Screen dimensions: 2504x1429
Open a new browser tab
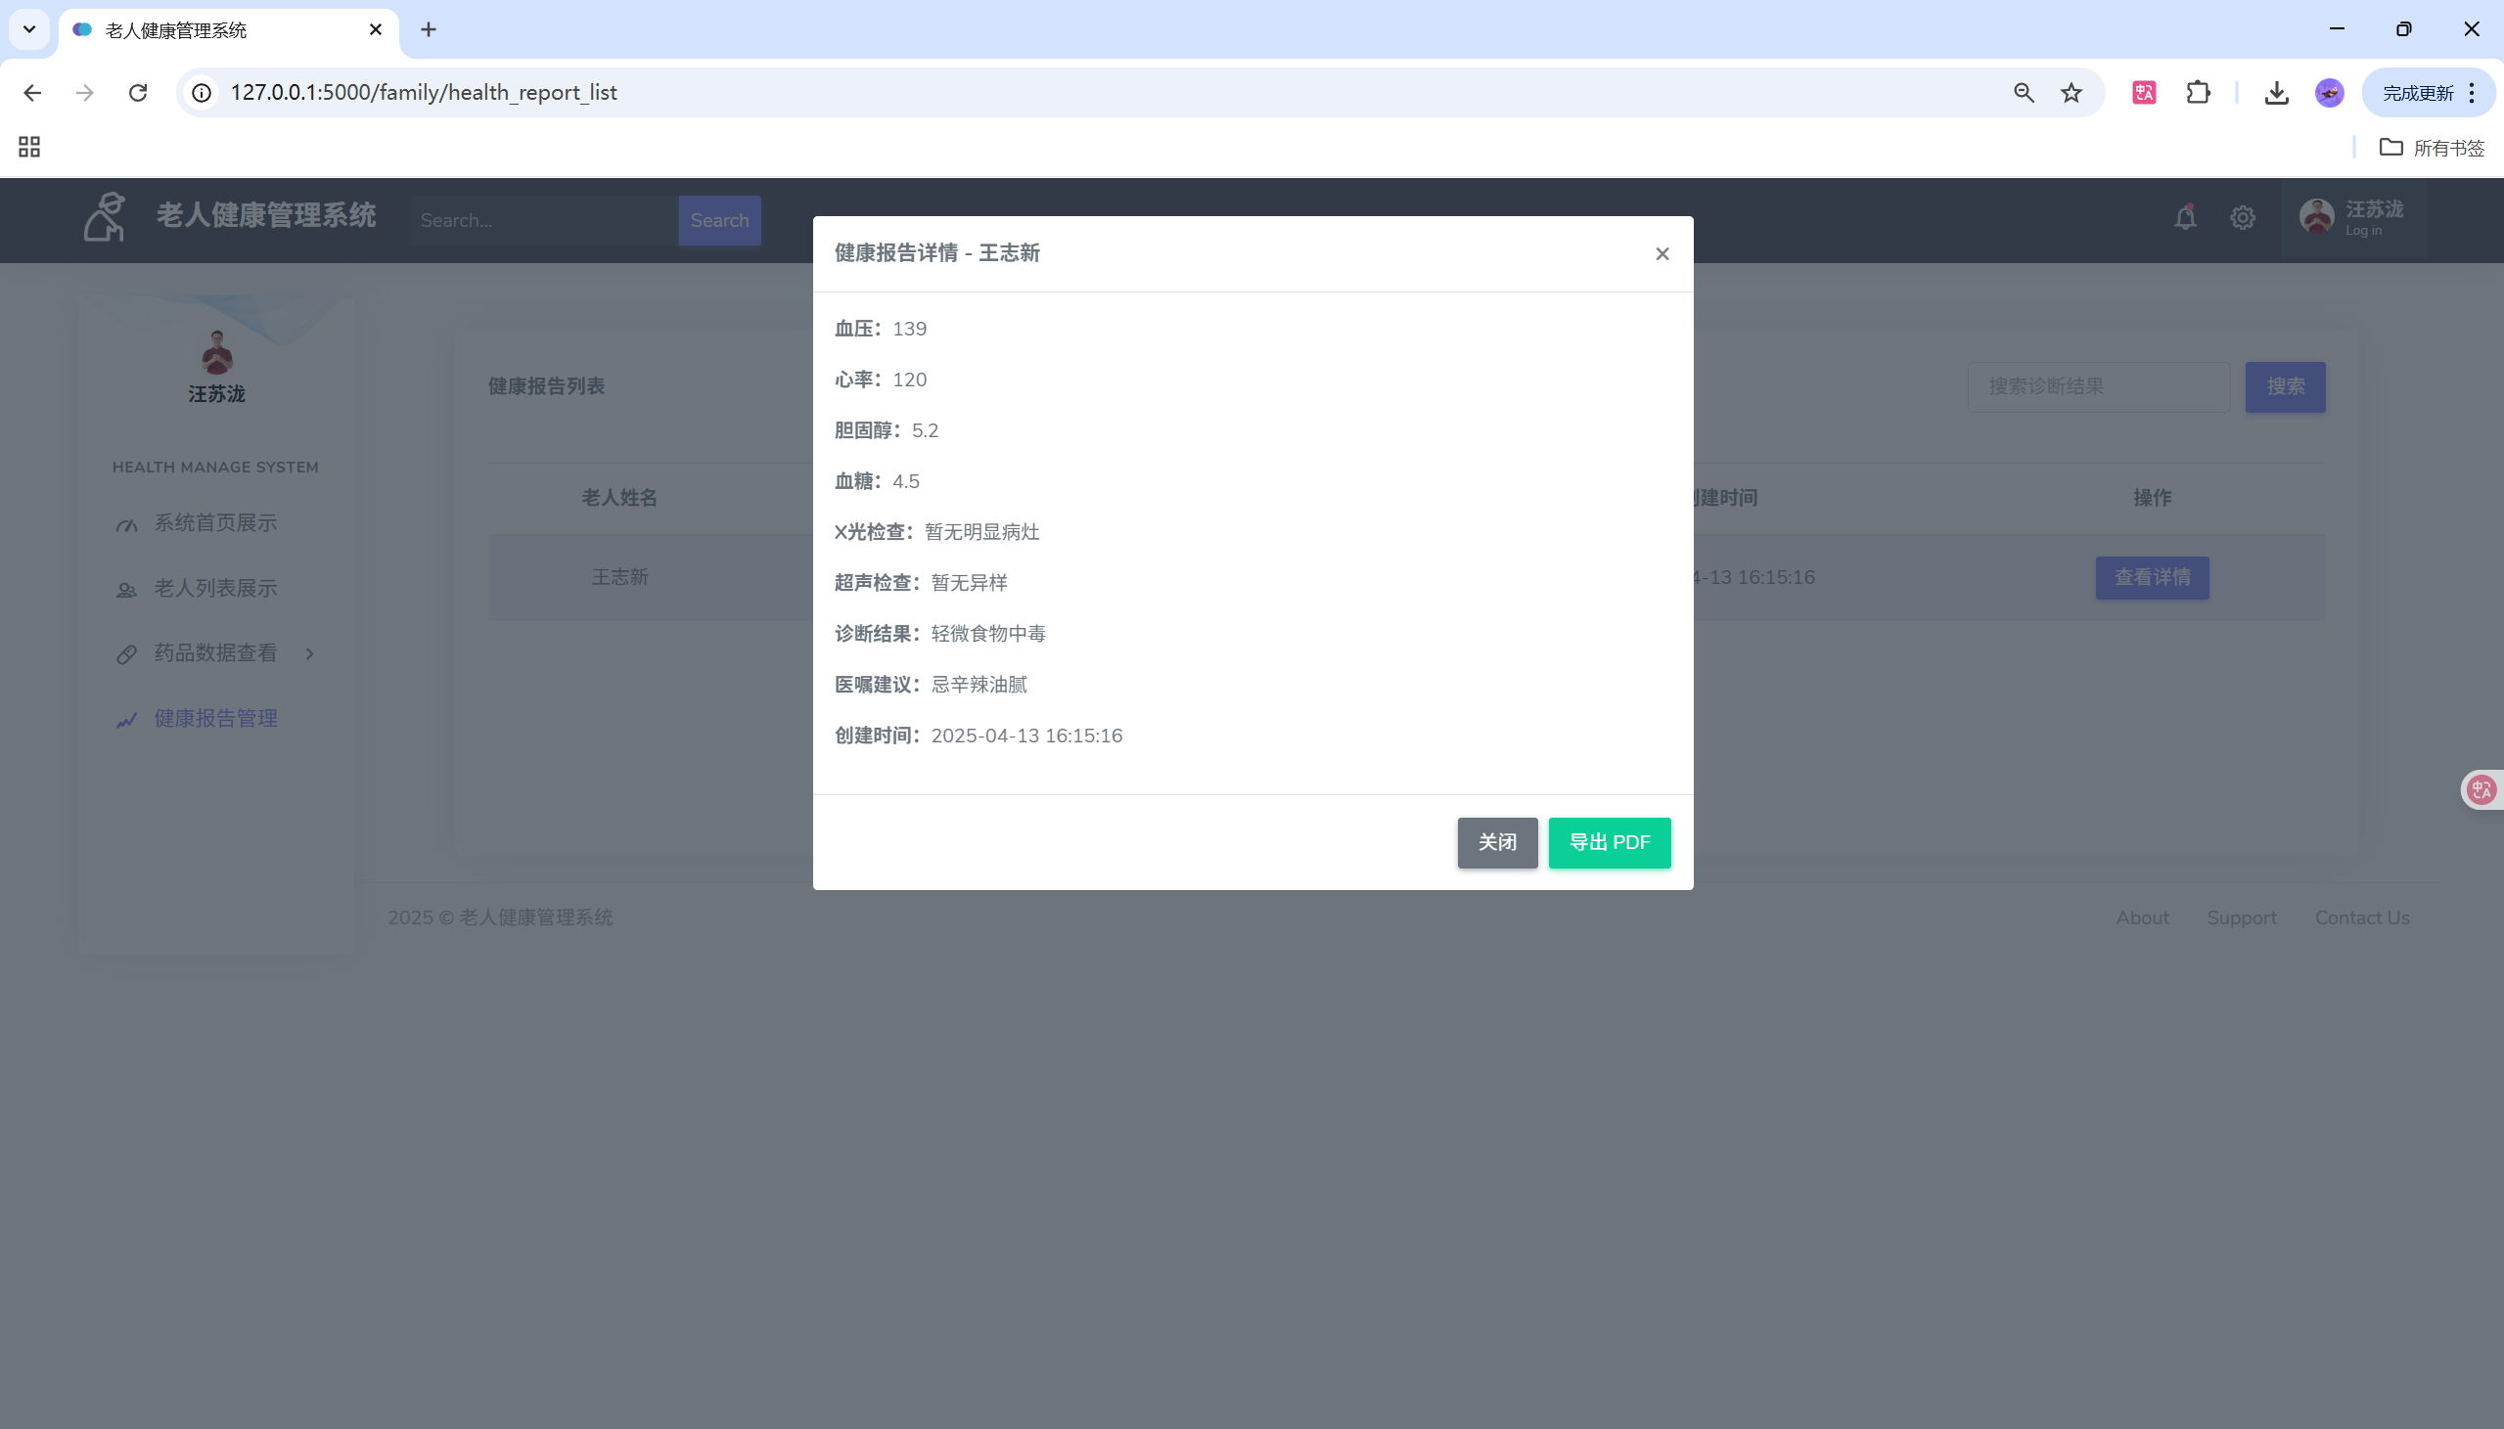428,29
